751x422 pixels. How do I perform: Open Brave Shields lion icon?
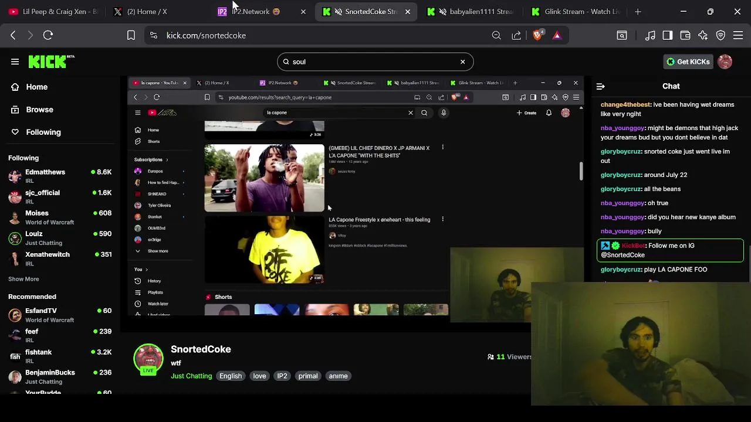click(537, 35)
